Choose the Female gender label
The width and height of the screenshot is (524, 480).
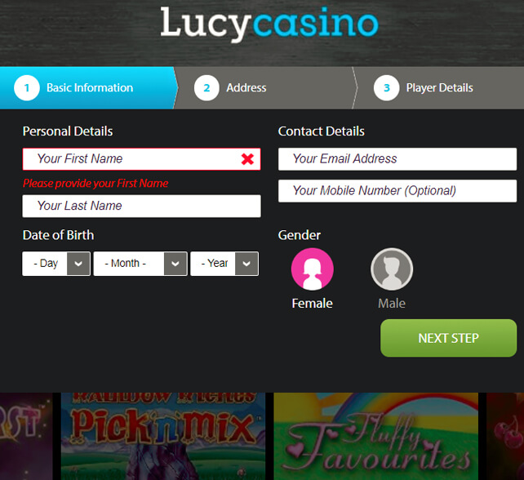click(x=312, y=304)
